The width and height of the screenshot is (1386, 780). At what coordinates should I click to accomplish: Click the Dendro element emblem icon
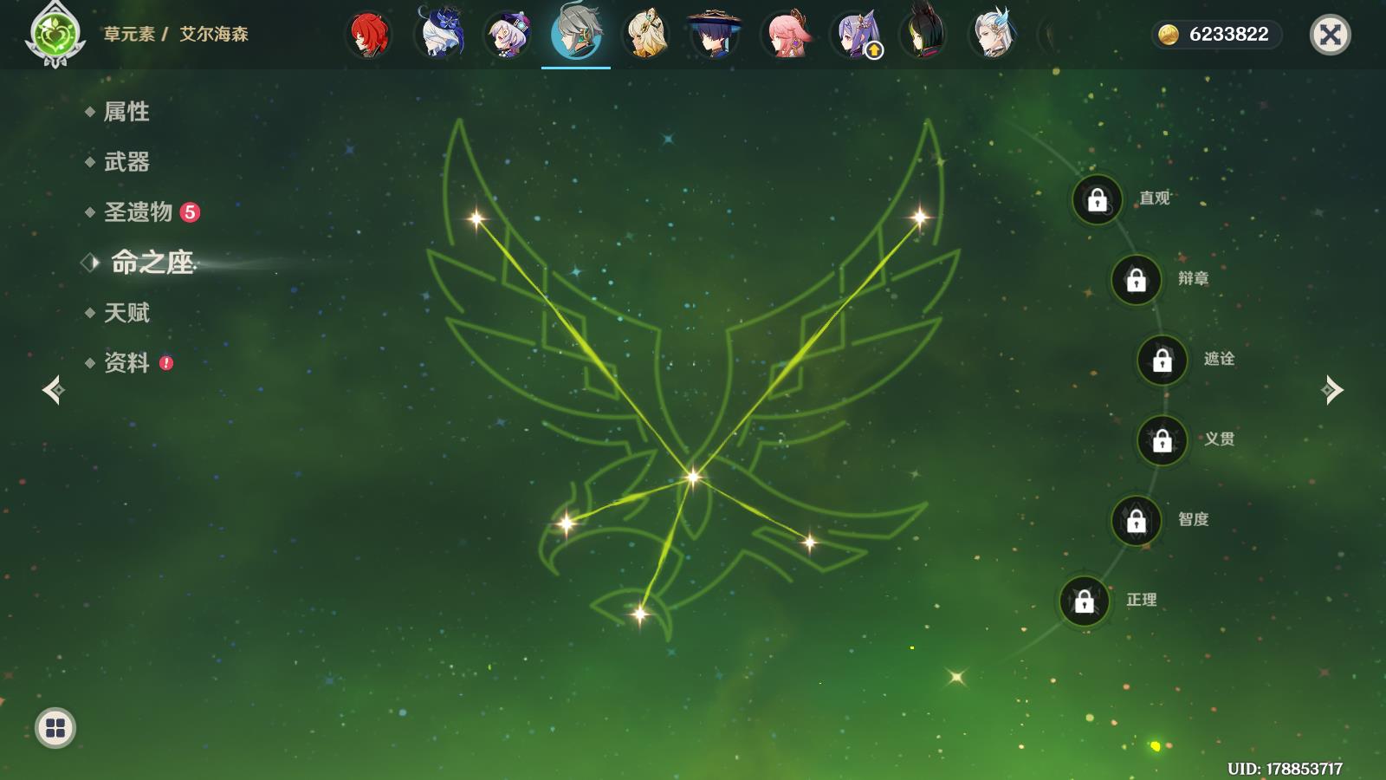click(55, 35)
